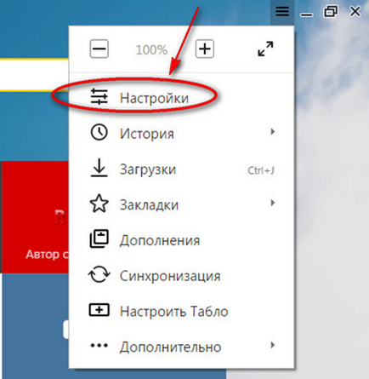The image size is (369, 379).
Task: Restore down the browser window
Action: click(x=331, y=12)
